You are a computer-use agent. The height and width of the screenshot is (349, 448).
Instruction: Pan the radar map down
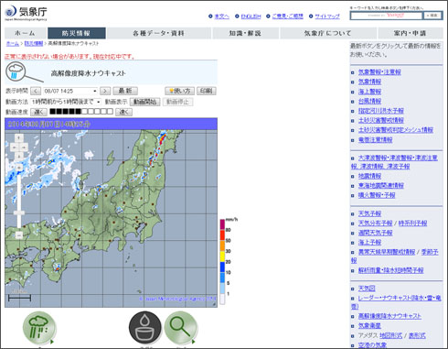19,157
